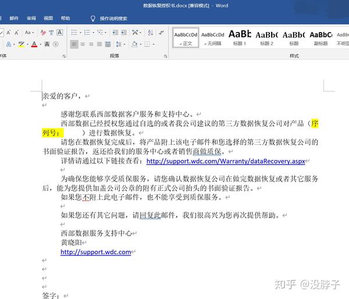Apply the 副标题 style
This screenshot has width=349, height=299.
pyautogui.click(x=320, y=38)
